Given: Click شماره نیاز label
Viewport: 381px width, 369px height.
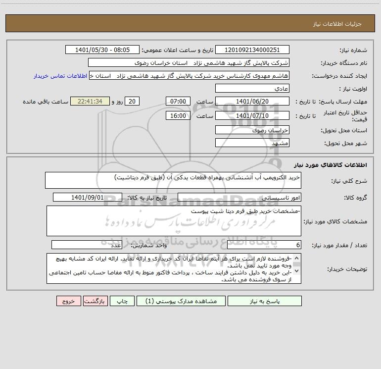Looking at the screenshot, I should [x=353, y=50].
